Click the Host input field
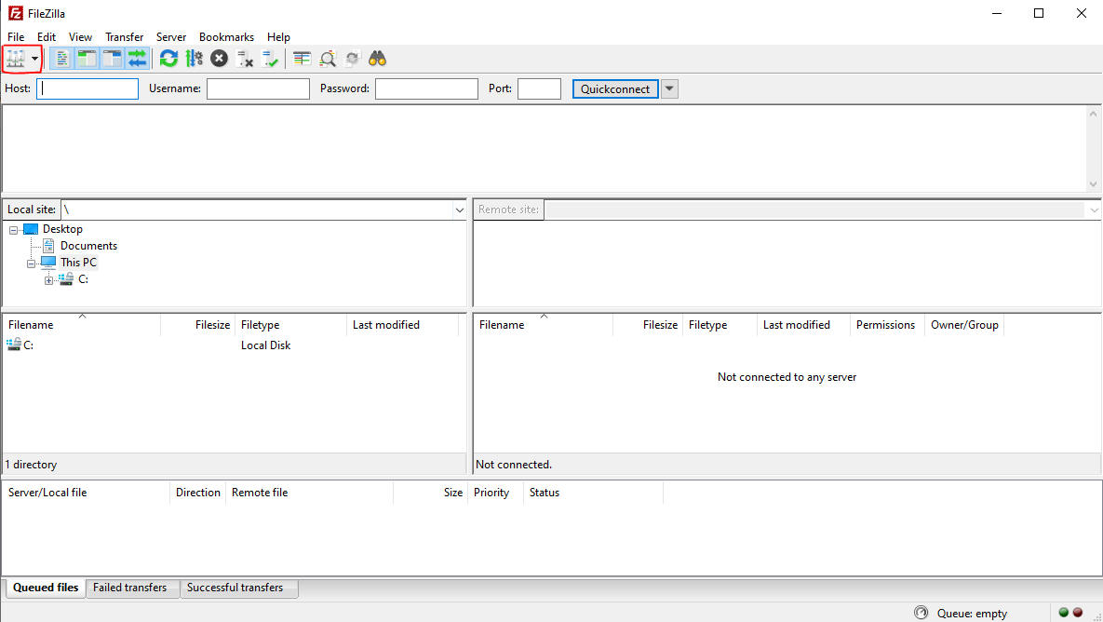1103x622 pixels. (87, 89)
